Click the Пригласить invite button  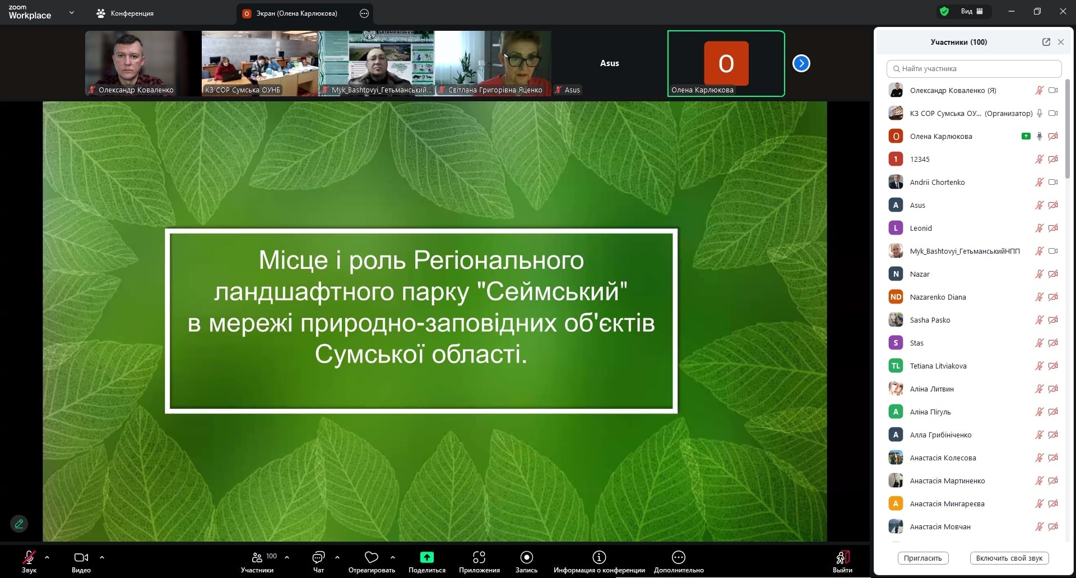pos(922,558)
